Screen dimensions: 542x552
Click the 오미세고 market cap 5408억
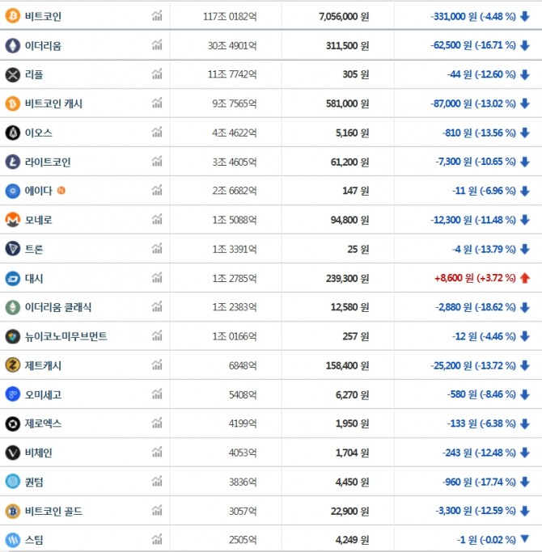(x=243, y=394)
